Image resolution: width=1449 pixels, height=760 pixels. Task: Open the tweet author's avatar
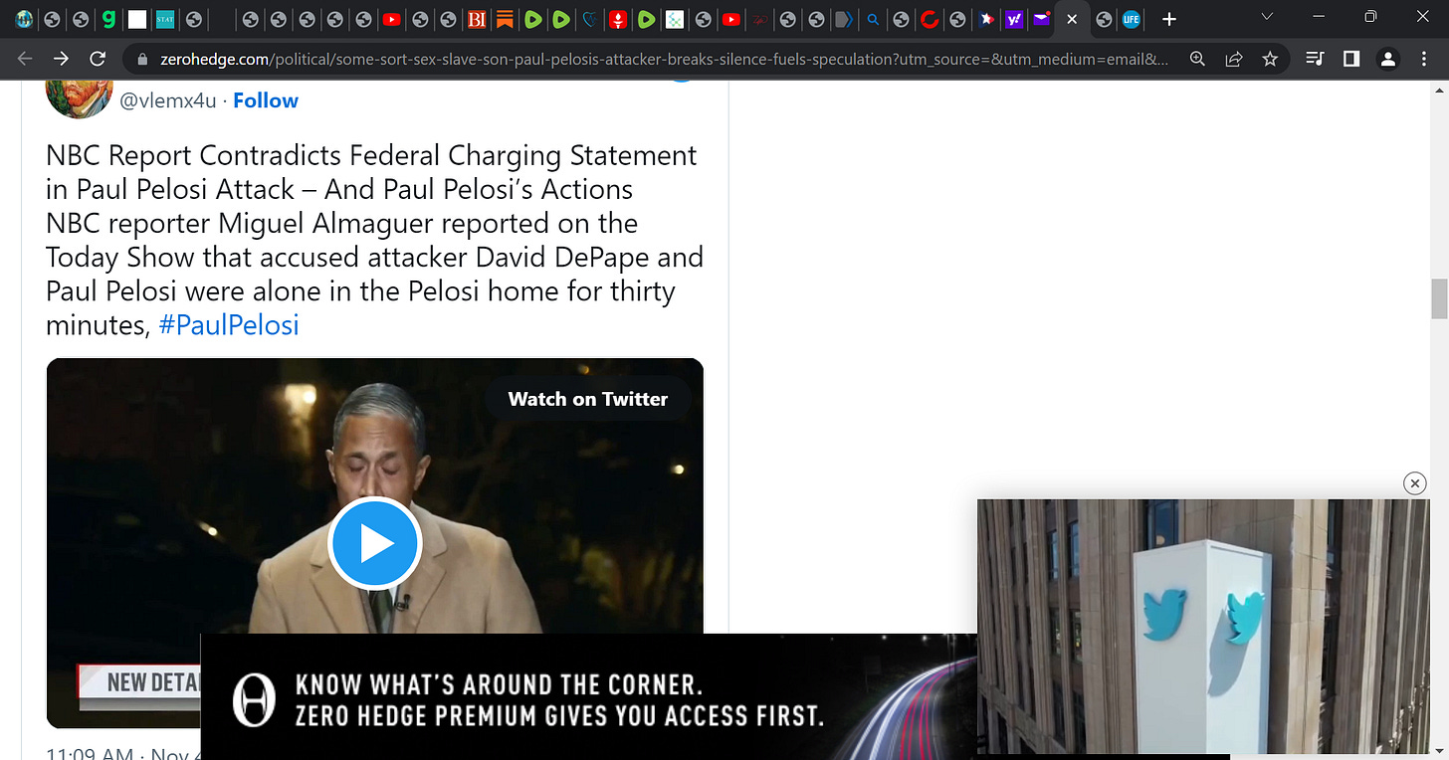79,98
